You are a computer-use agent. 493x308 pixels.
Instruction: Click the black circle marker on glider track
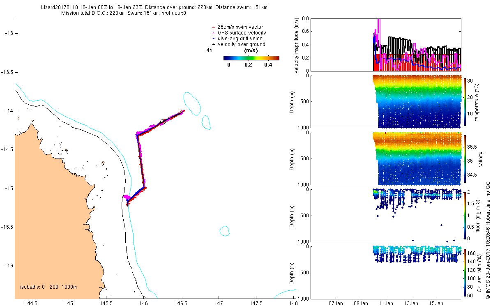[x=163, y=122]
